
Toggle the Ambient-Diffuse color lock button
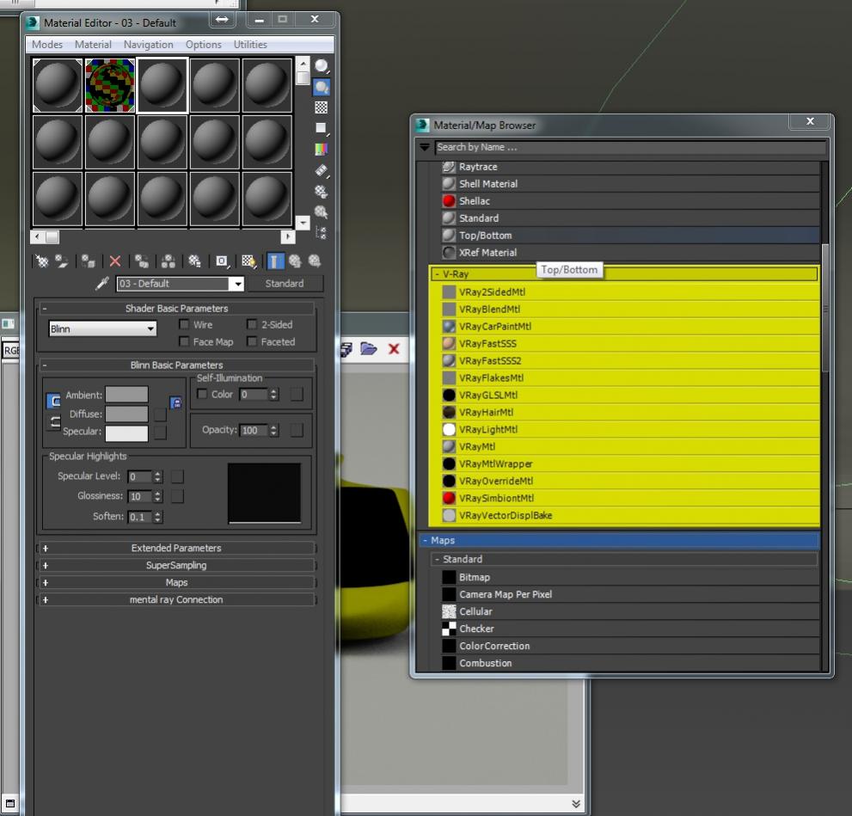[x=54, y=401]
